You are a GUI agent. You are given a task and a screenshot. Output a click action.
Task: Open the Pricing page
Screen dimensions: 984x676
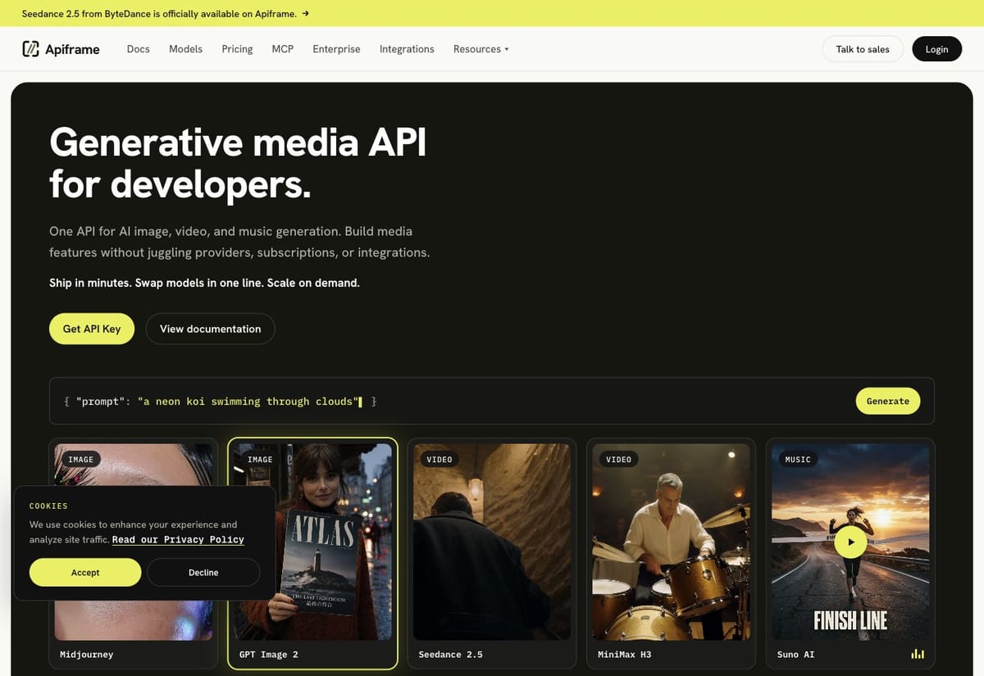point(237,49)
